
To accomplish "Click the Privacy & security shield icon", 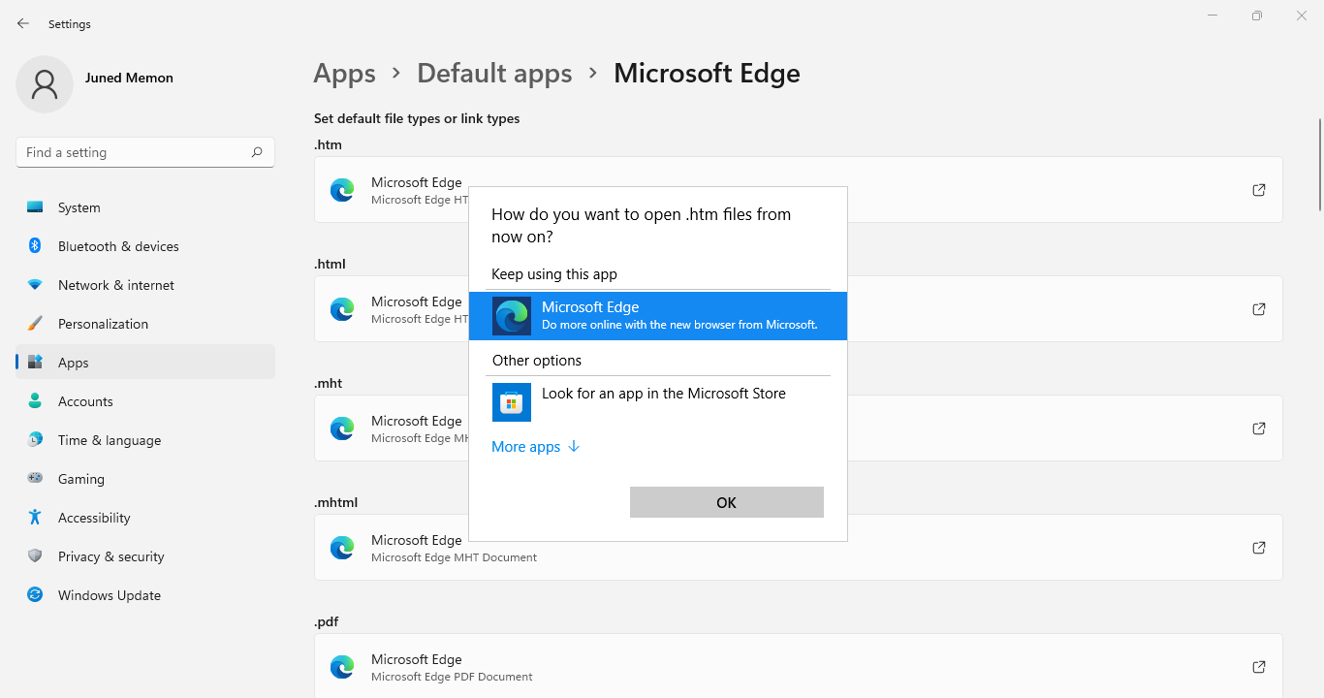I will click(x=35, y=556).
